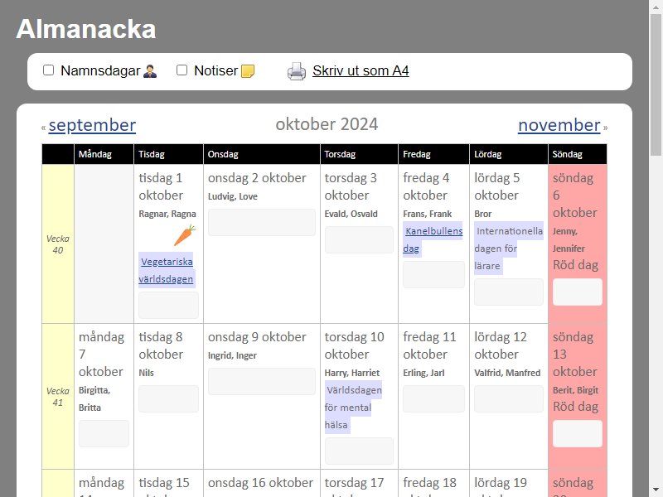Click note field for måndag 7 oktober

point(104,433)
